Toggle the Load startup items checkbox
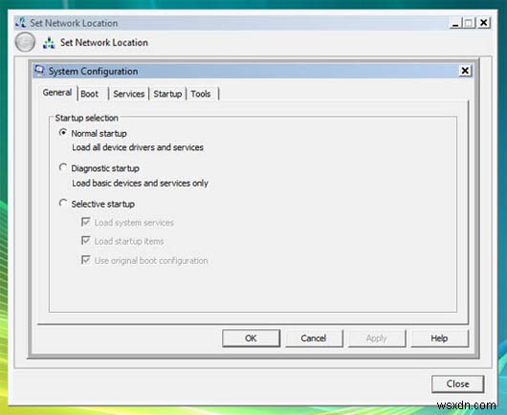507x415 pixels. tap(86, 241)
